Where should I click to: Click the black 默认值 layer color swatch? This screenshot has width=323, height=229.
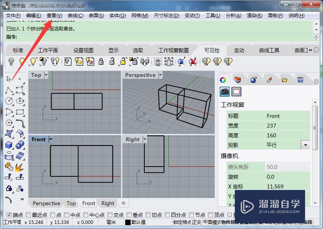pos(128,222)
